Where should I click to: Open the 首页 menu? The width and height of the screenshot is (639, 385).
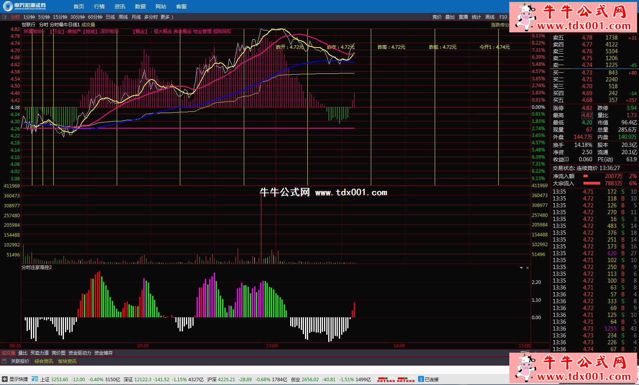tap(79, 6)
